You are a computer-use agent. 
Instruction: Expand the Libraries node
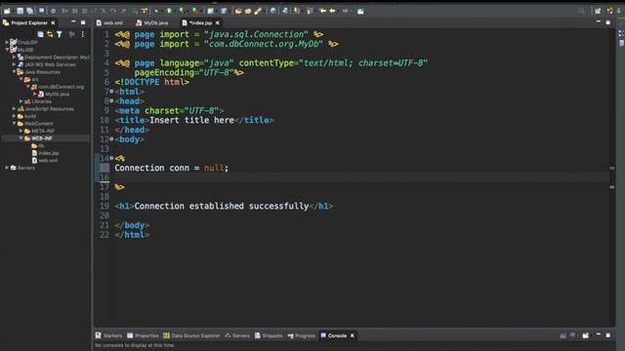21,101
